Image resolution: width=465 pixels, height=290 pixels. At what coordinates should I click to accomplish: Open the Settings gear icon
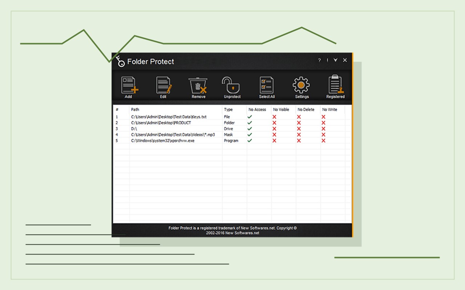(x=301, y=86)
